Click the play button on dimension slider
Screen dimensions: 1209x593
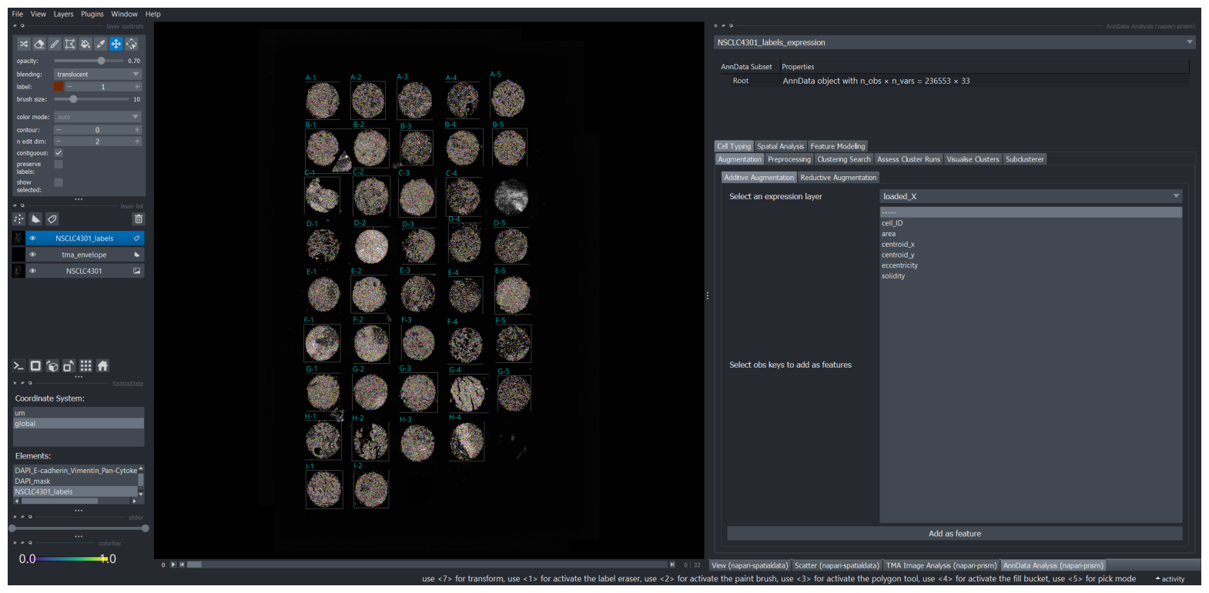172,565
